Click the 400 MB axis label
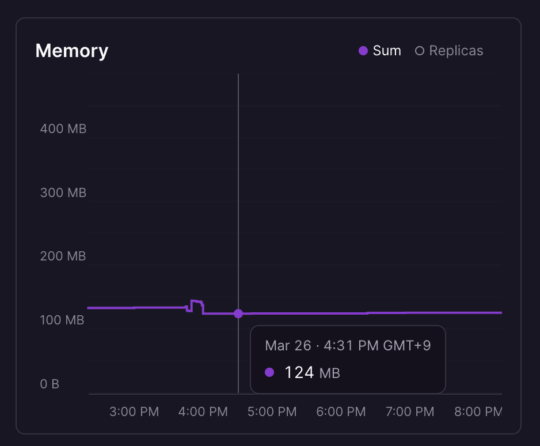540x446 pixels. click(63, 128)
